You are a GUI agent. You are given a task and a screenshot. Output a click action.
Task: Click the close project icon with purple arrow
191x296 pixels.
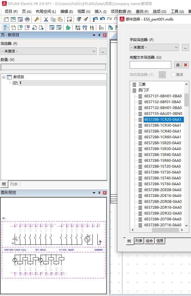click(x=20, y=19)
